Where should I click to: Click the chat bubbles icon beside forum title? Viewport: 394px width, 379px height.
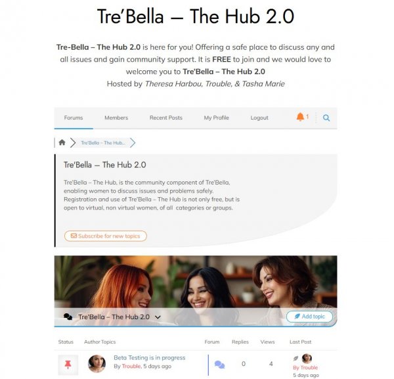(68, 317)
